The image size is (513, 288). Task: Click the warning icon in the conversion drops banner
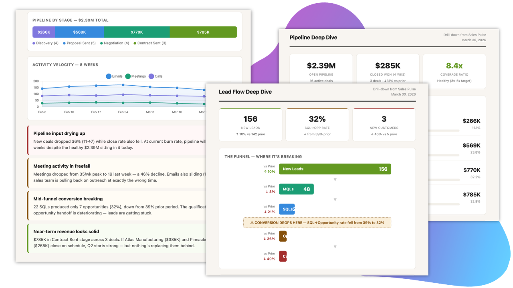252,223
